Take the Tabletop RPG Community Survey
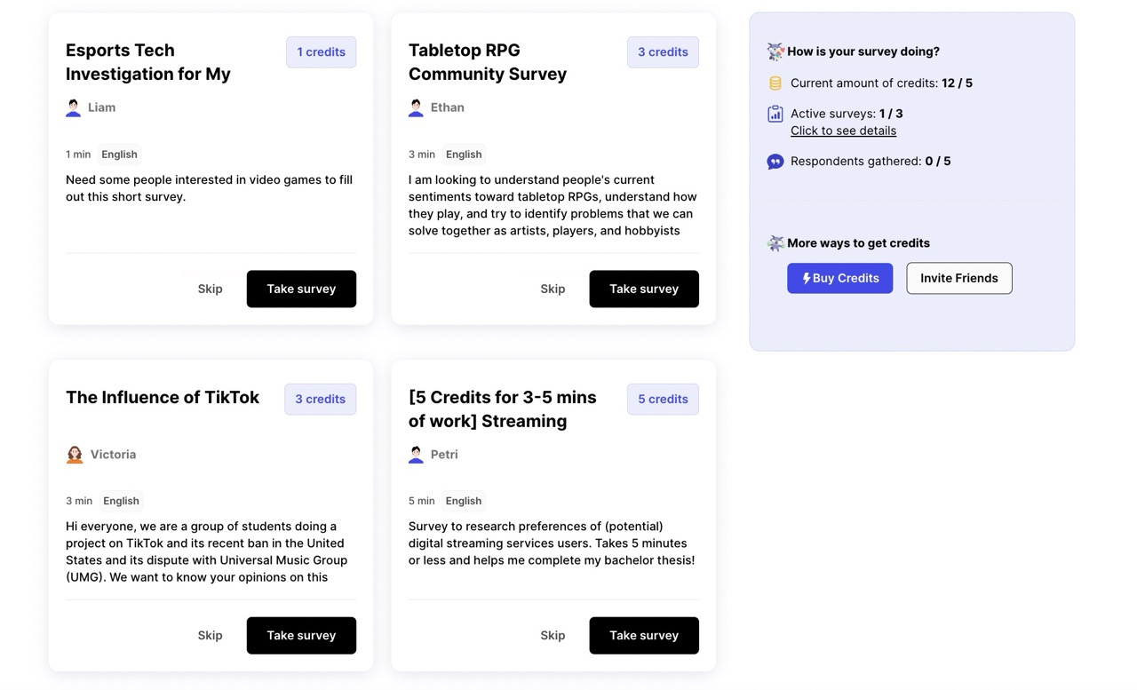Image resolution: width=1137 pixels, height=690 pixels. [x=644, y=289]
